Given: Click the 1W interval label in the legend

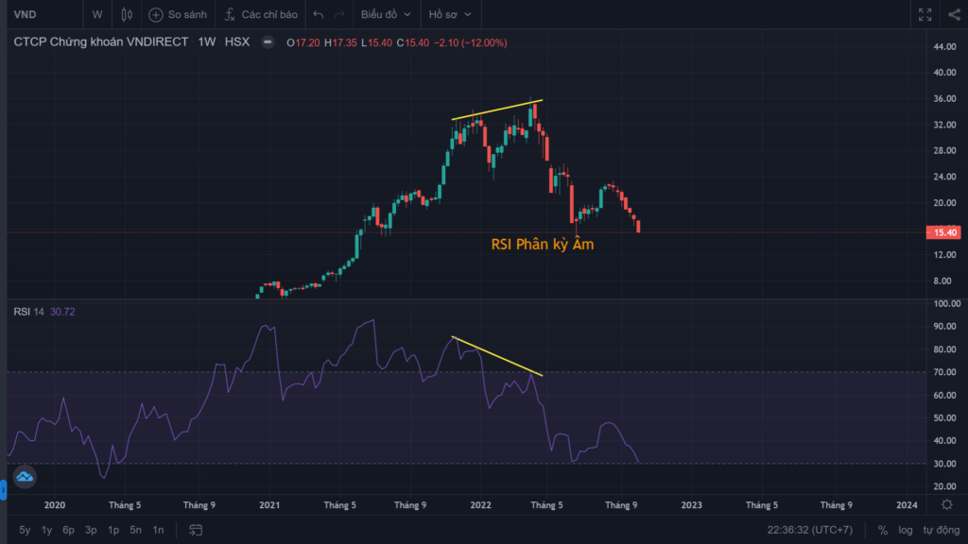Looking at the screenshot, I should [x=207, y=42].
